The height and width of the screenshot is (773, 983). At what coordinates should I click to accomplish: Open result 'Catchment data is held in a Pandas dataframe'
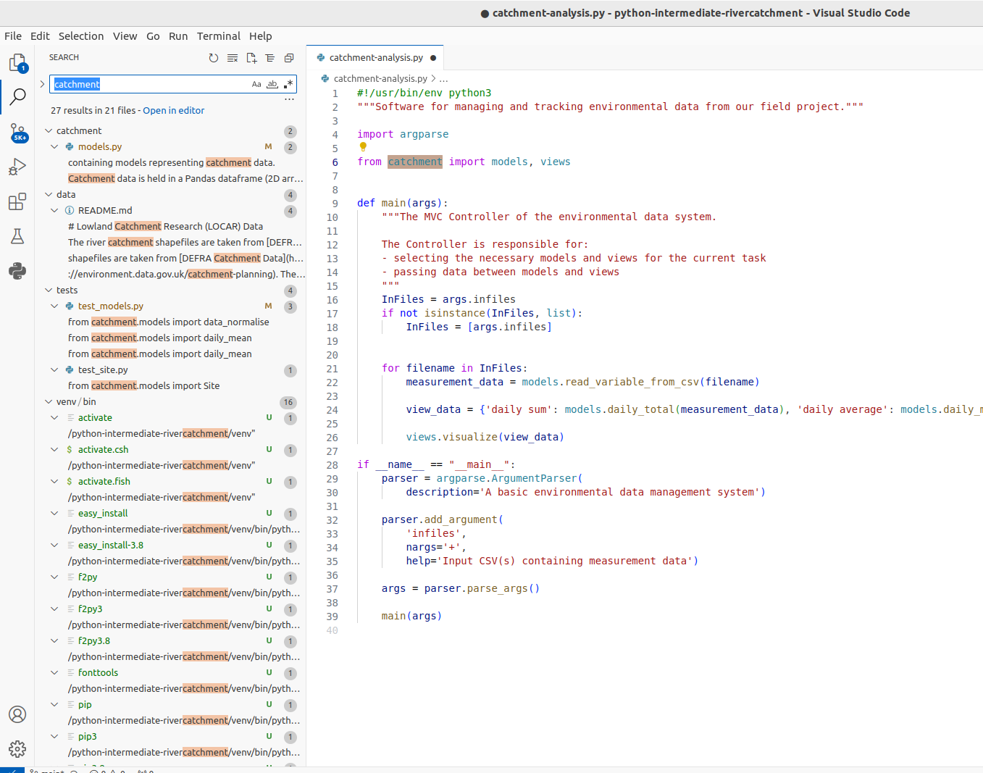(x=185, y=179)
